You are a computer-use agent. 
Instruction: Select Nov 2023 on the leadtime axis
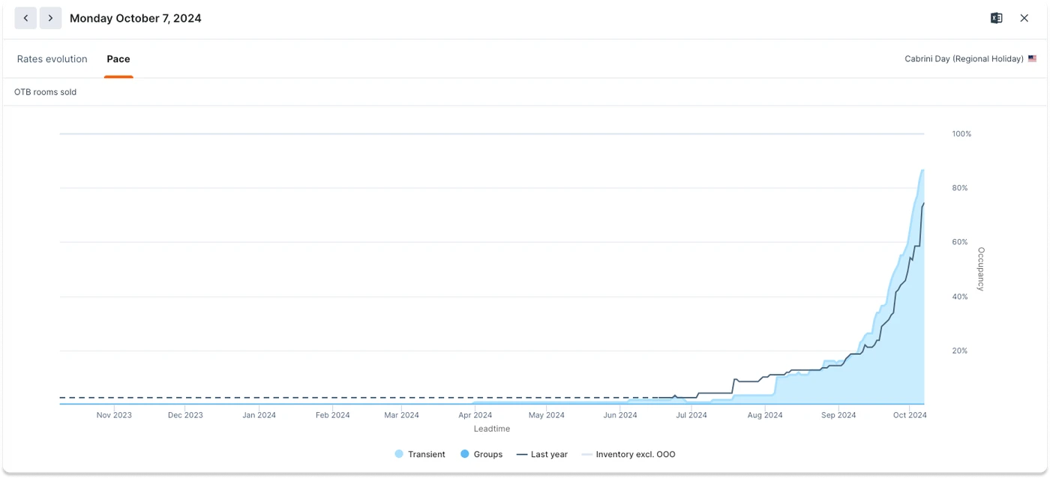tap(114, 415)
